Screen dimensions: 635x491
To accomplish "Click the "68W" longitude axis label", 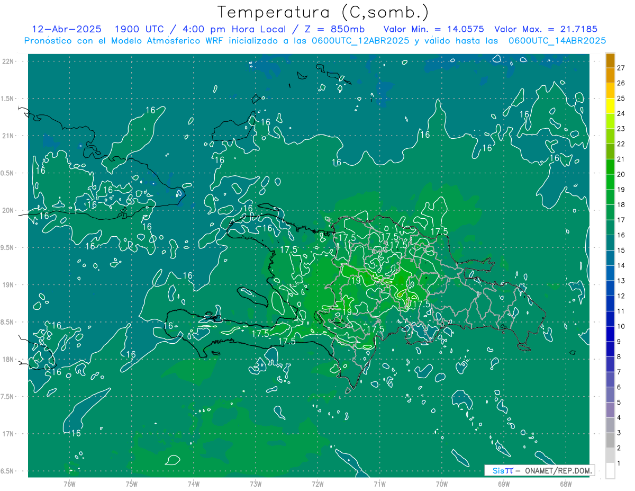I will pos(566,484).
